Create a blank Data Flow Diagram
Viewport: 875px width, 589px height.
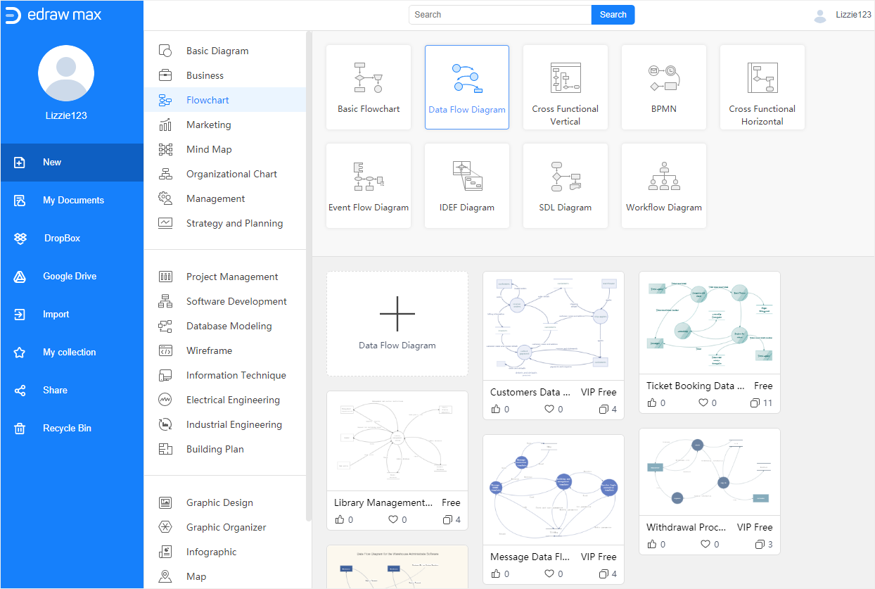[x=397, y=324]
